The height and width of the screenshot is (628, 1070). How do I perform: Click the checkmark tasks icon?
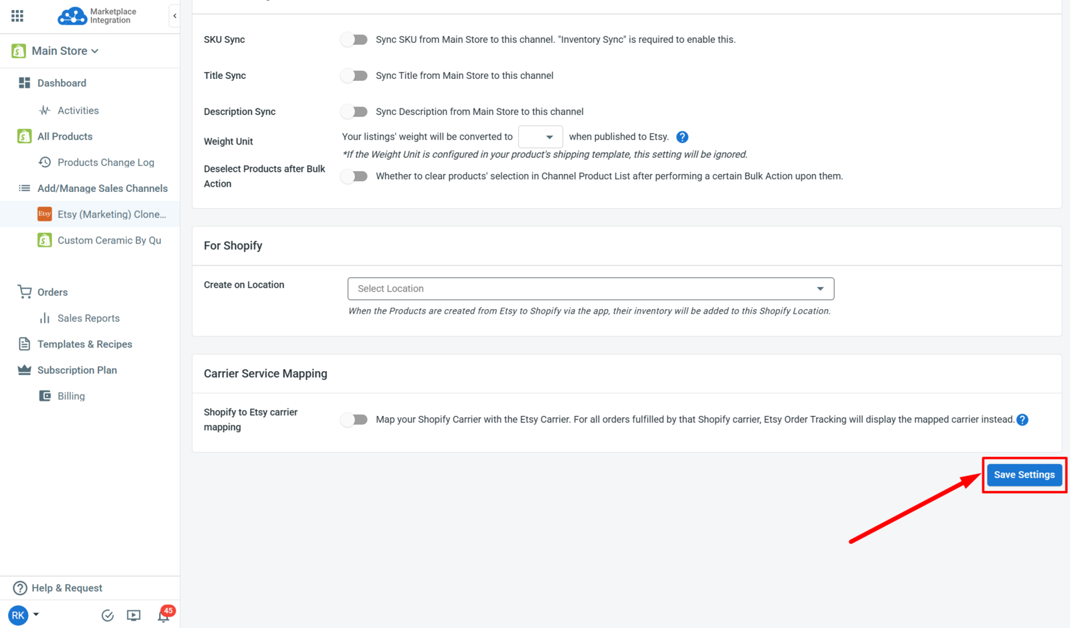click(x=108, y=615)
